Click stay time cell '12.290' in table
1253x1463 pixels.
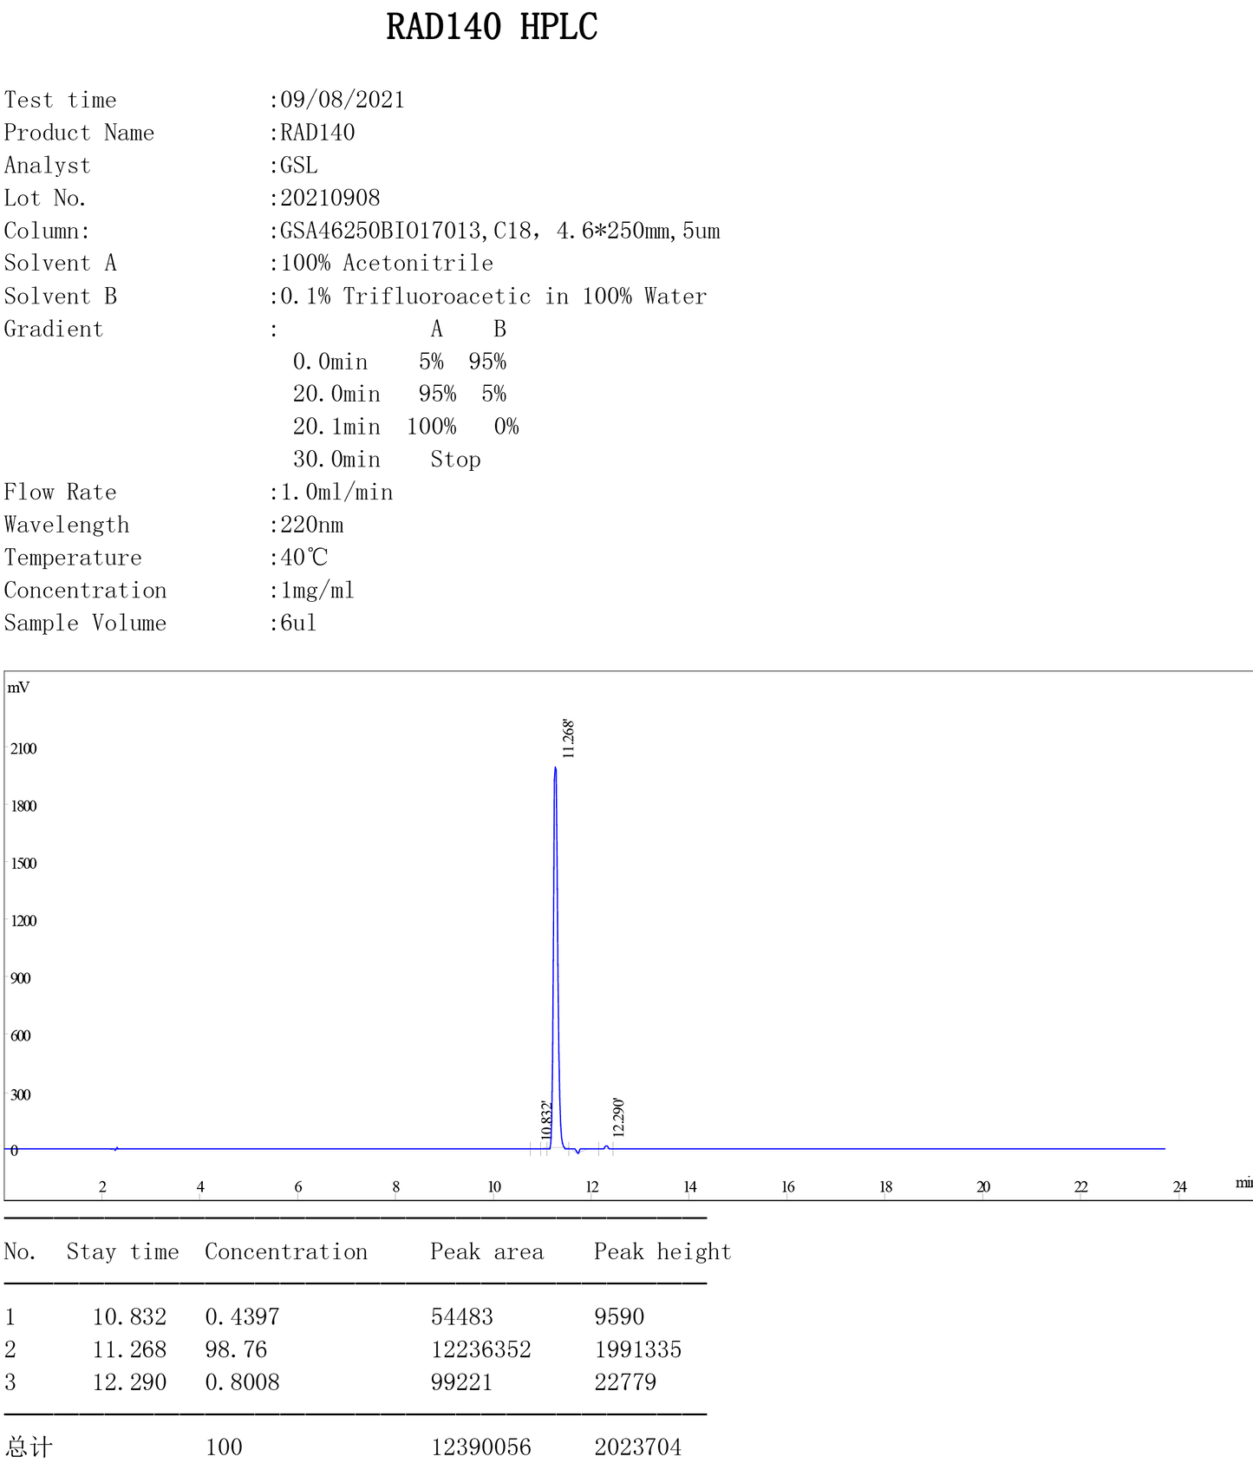[129, 1382]
